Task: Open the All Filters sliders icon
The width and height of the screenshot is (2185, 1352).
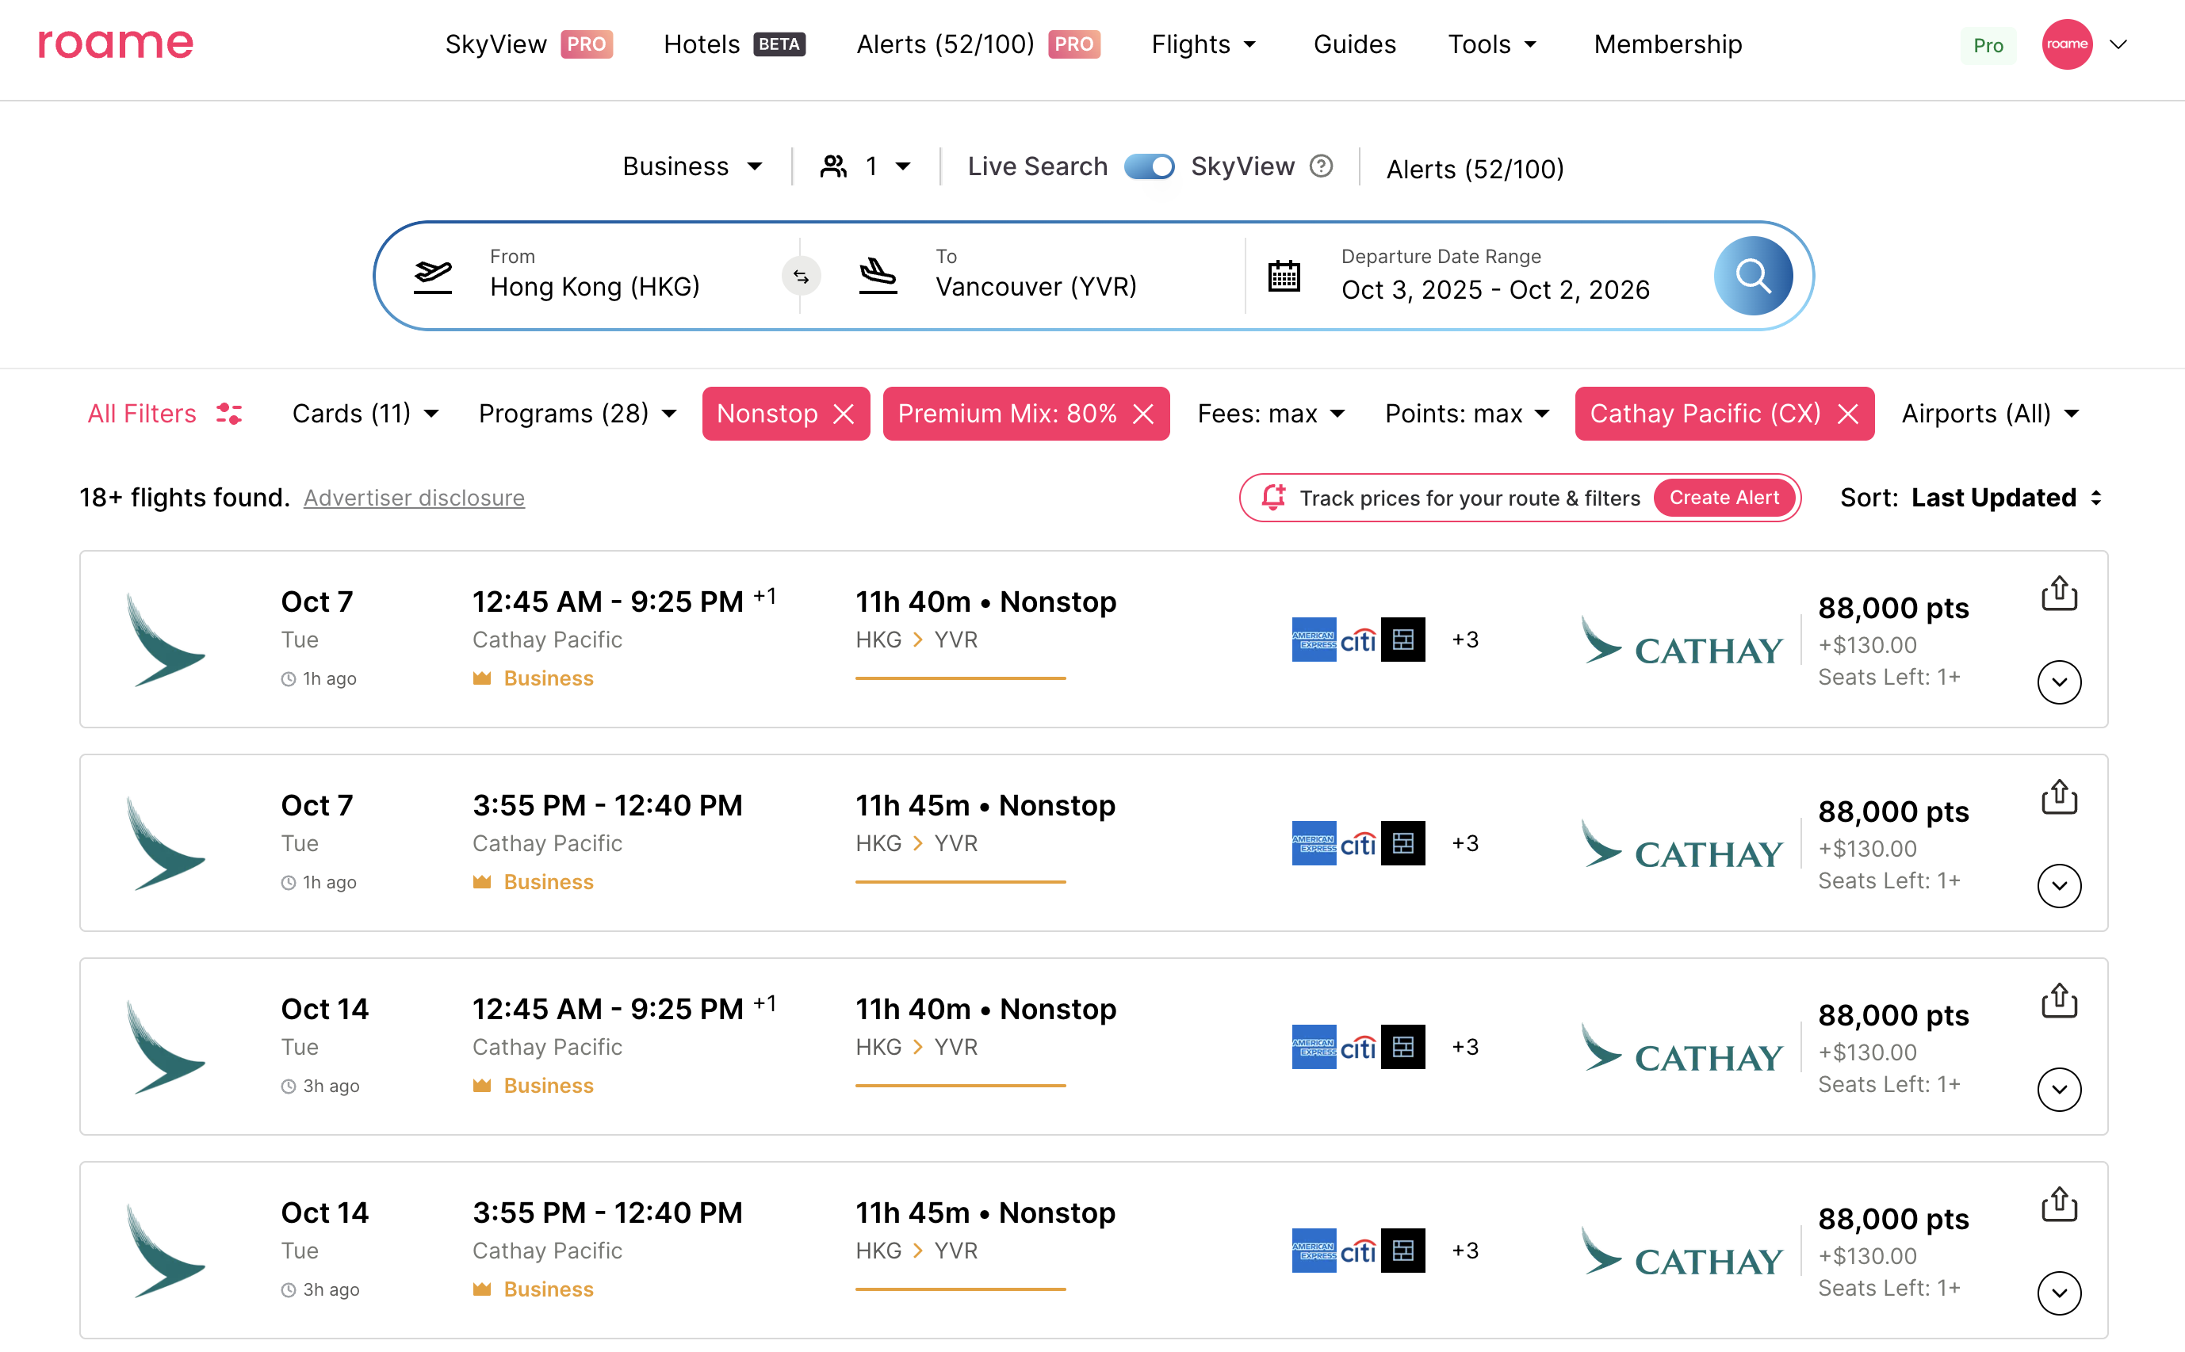Action: (x=229, y=414)
